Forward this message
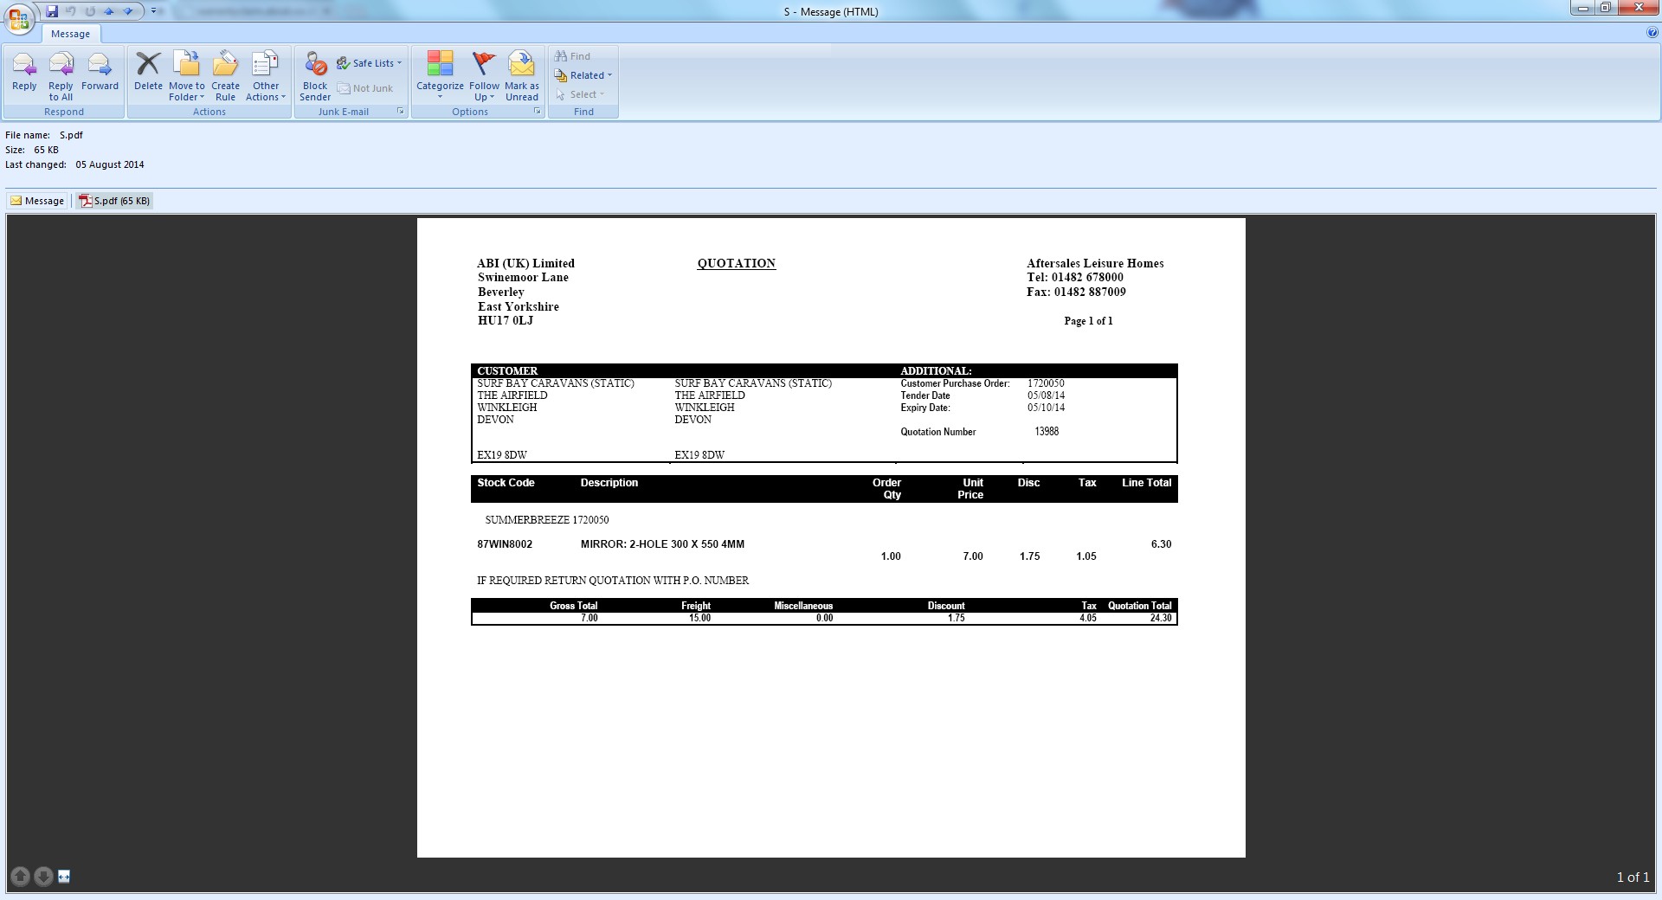Screen dimensions: 1662x900 (x=100, y=72)
